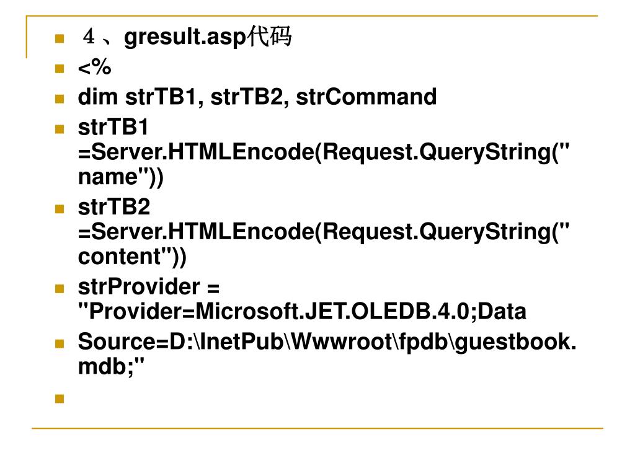Click the name")) text line

[121, 177]
